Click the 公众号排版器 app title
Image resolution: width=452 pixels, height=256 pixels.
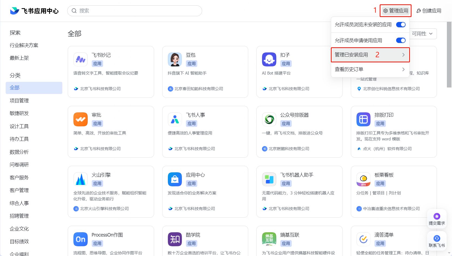click(294, 115)
